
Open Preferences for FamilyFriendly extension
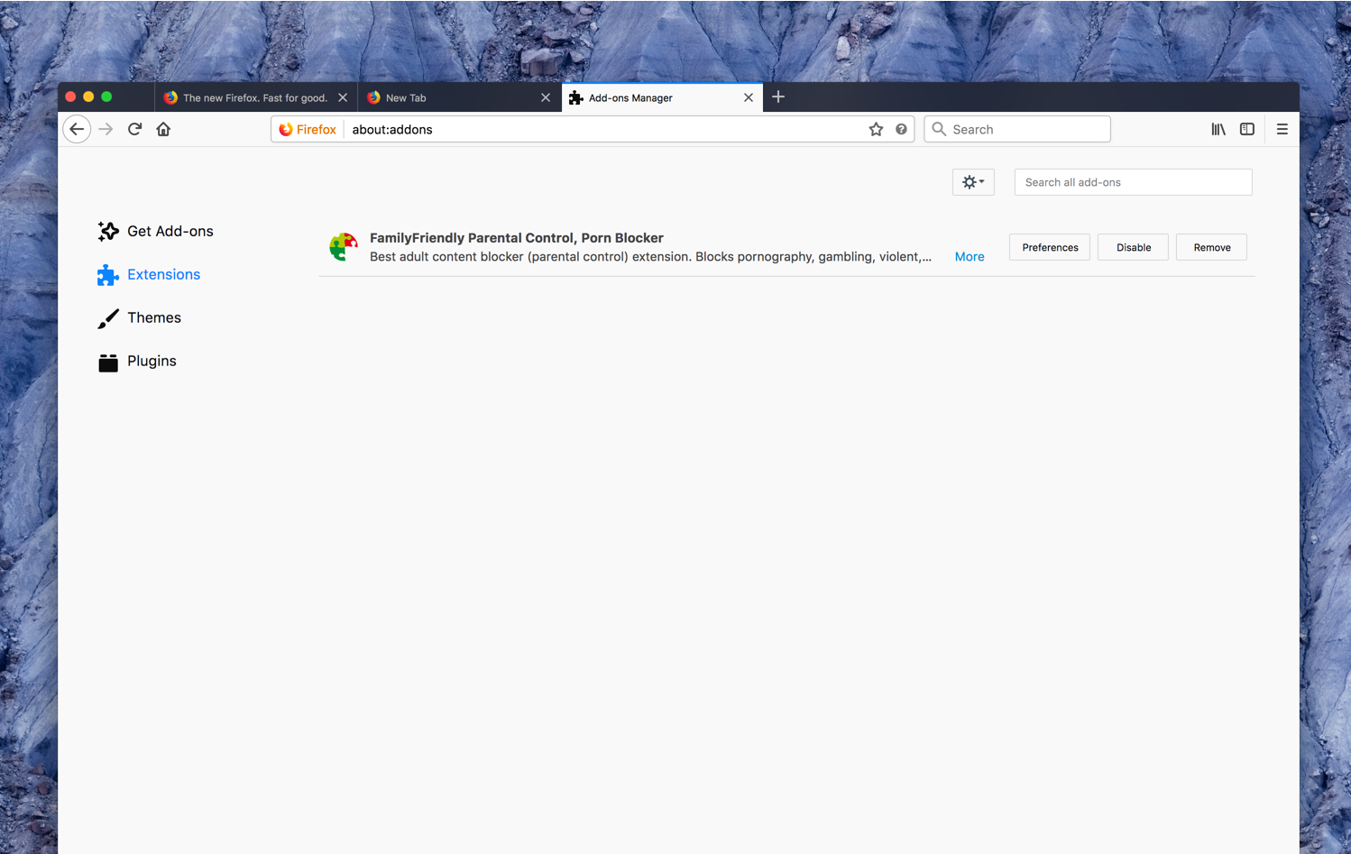click(1050, 247)
